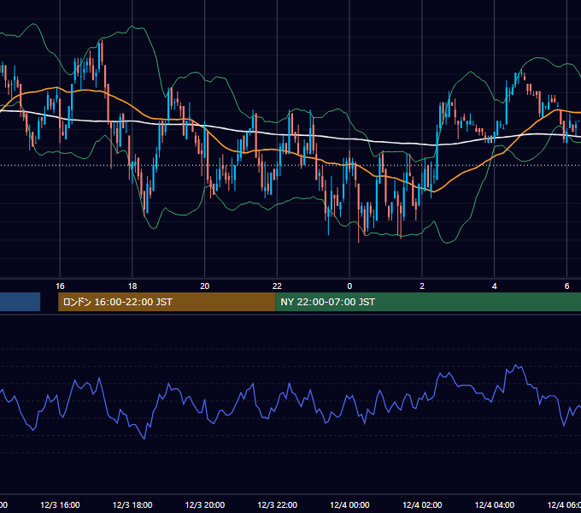
Task: Click the 12/3 20:00 label on oscillator axis
Action: click(204, 505)
